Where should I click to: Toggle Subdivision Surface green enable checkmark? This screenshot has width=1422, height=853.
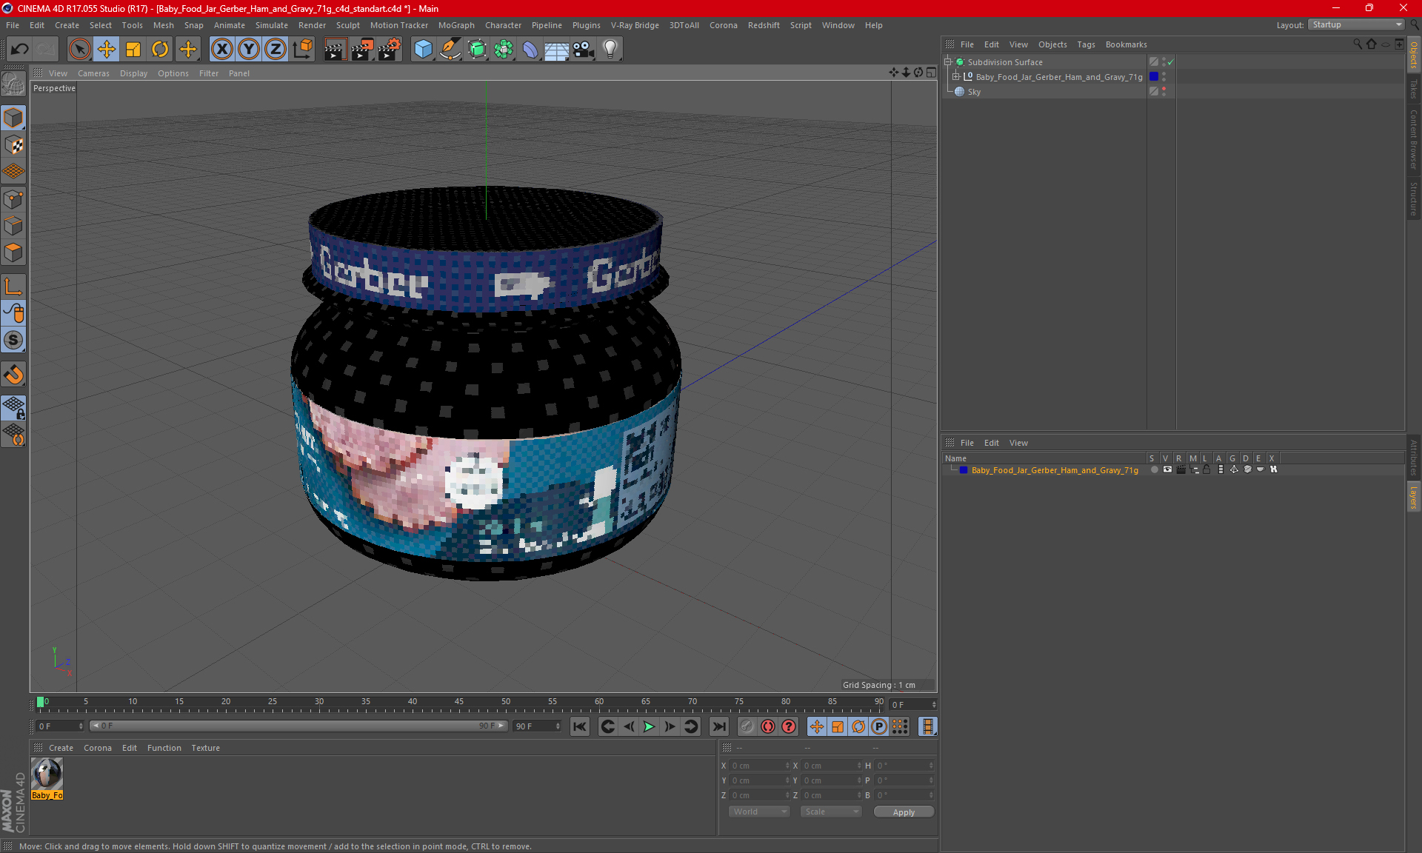[x=1171, y=62]
